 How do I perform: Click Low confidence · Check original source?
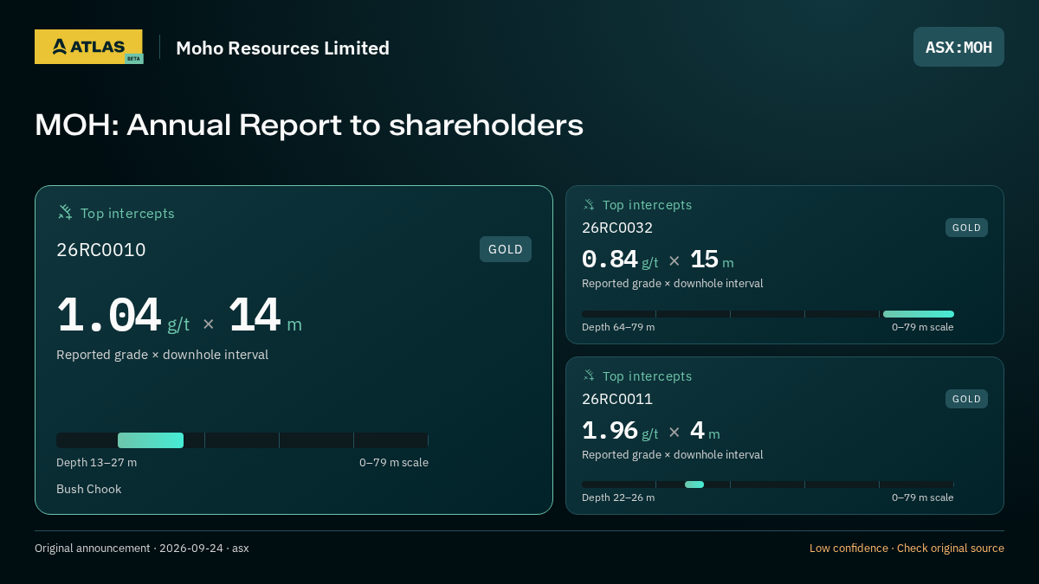[907, 549]
